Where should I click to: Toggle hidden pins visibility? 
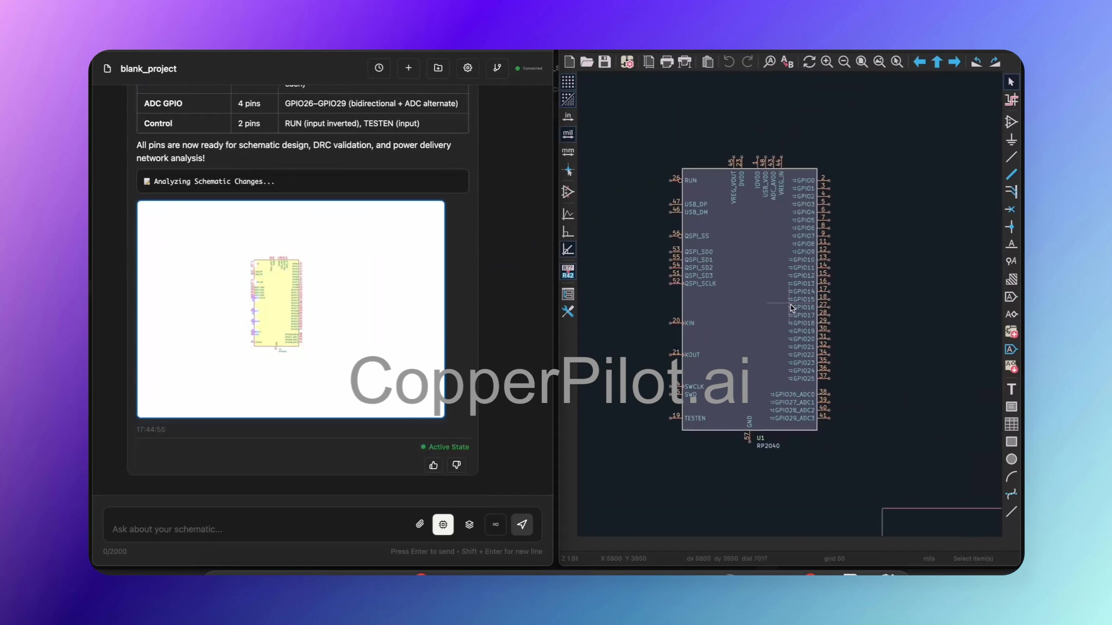point(568,192)
